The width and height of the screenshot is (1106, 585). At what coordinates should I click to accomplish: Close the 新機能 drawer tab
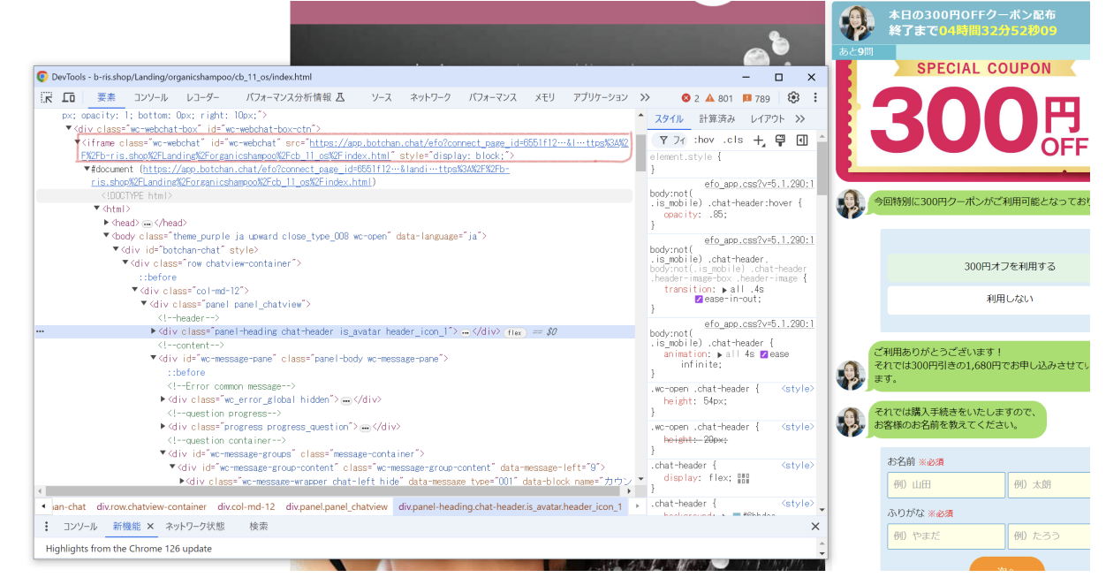pos(150,527)
